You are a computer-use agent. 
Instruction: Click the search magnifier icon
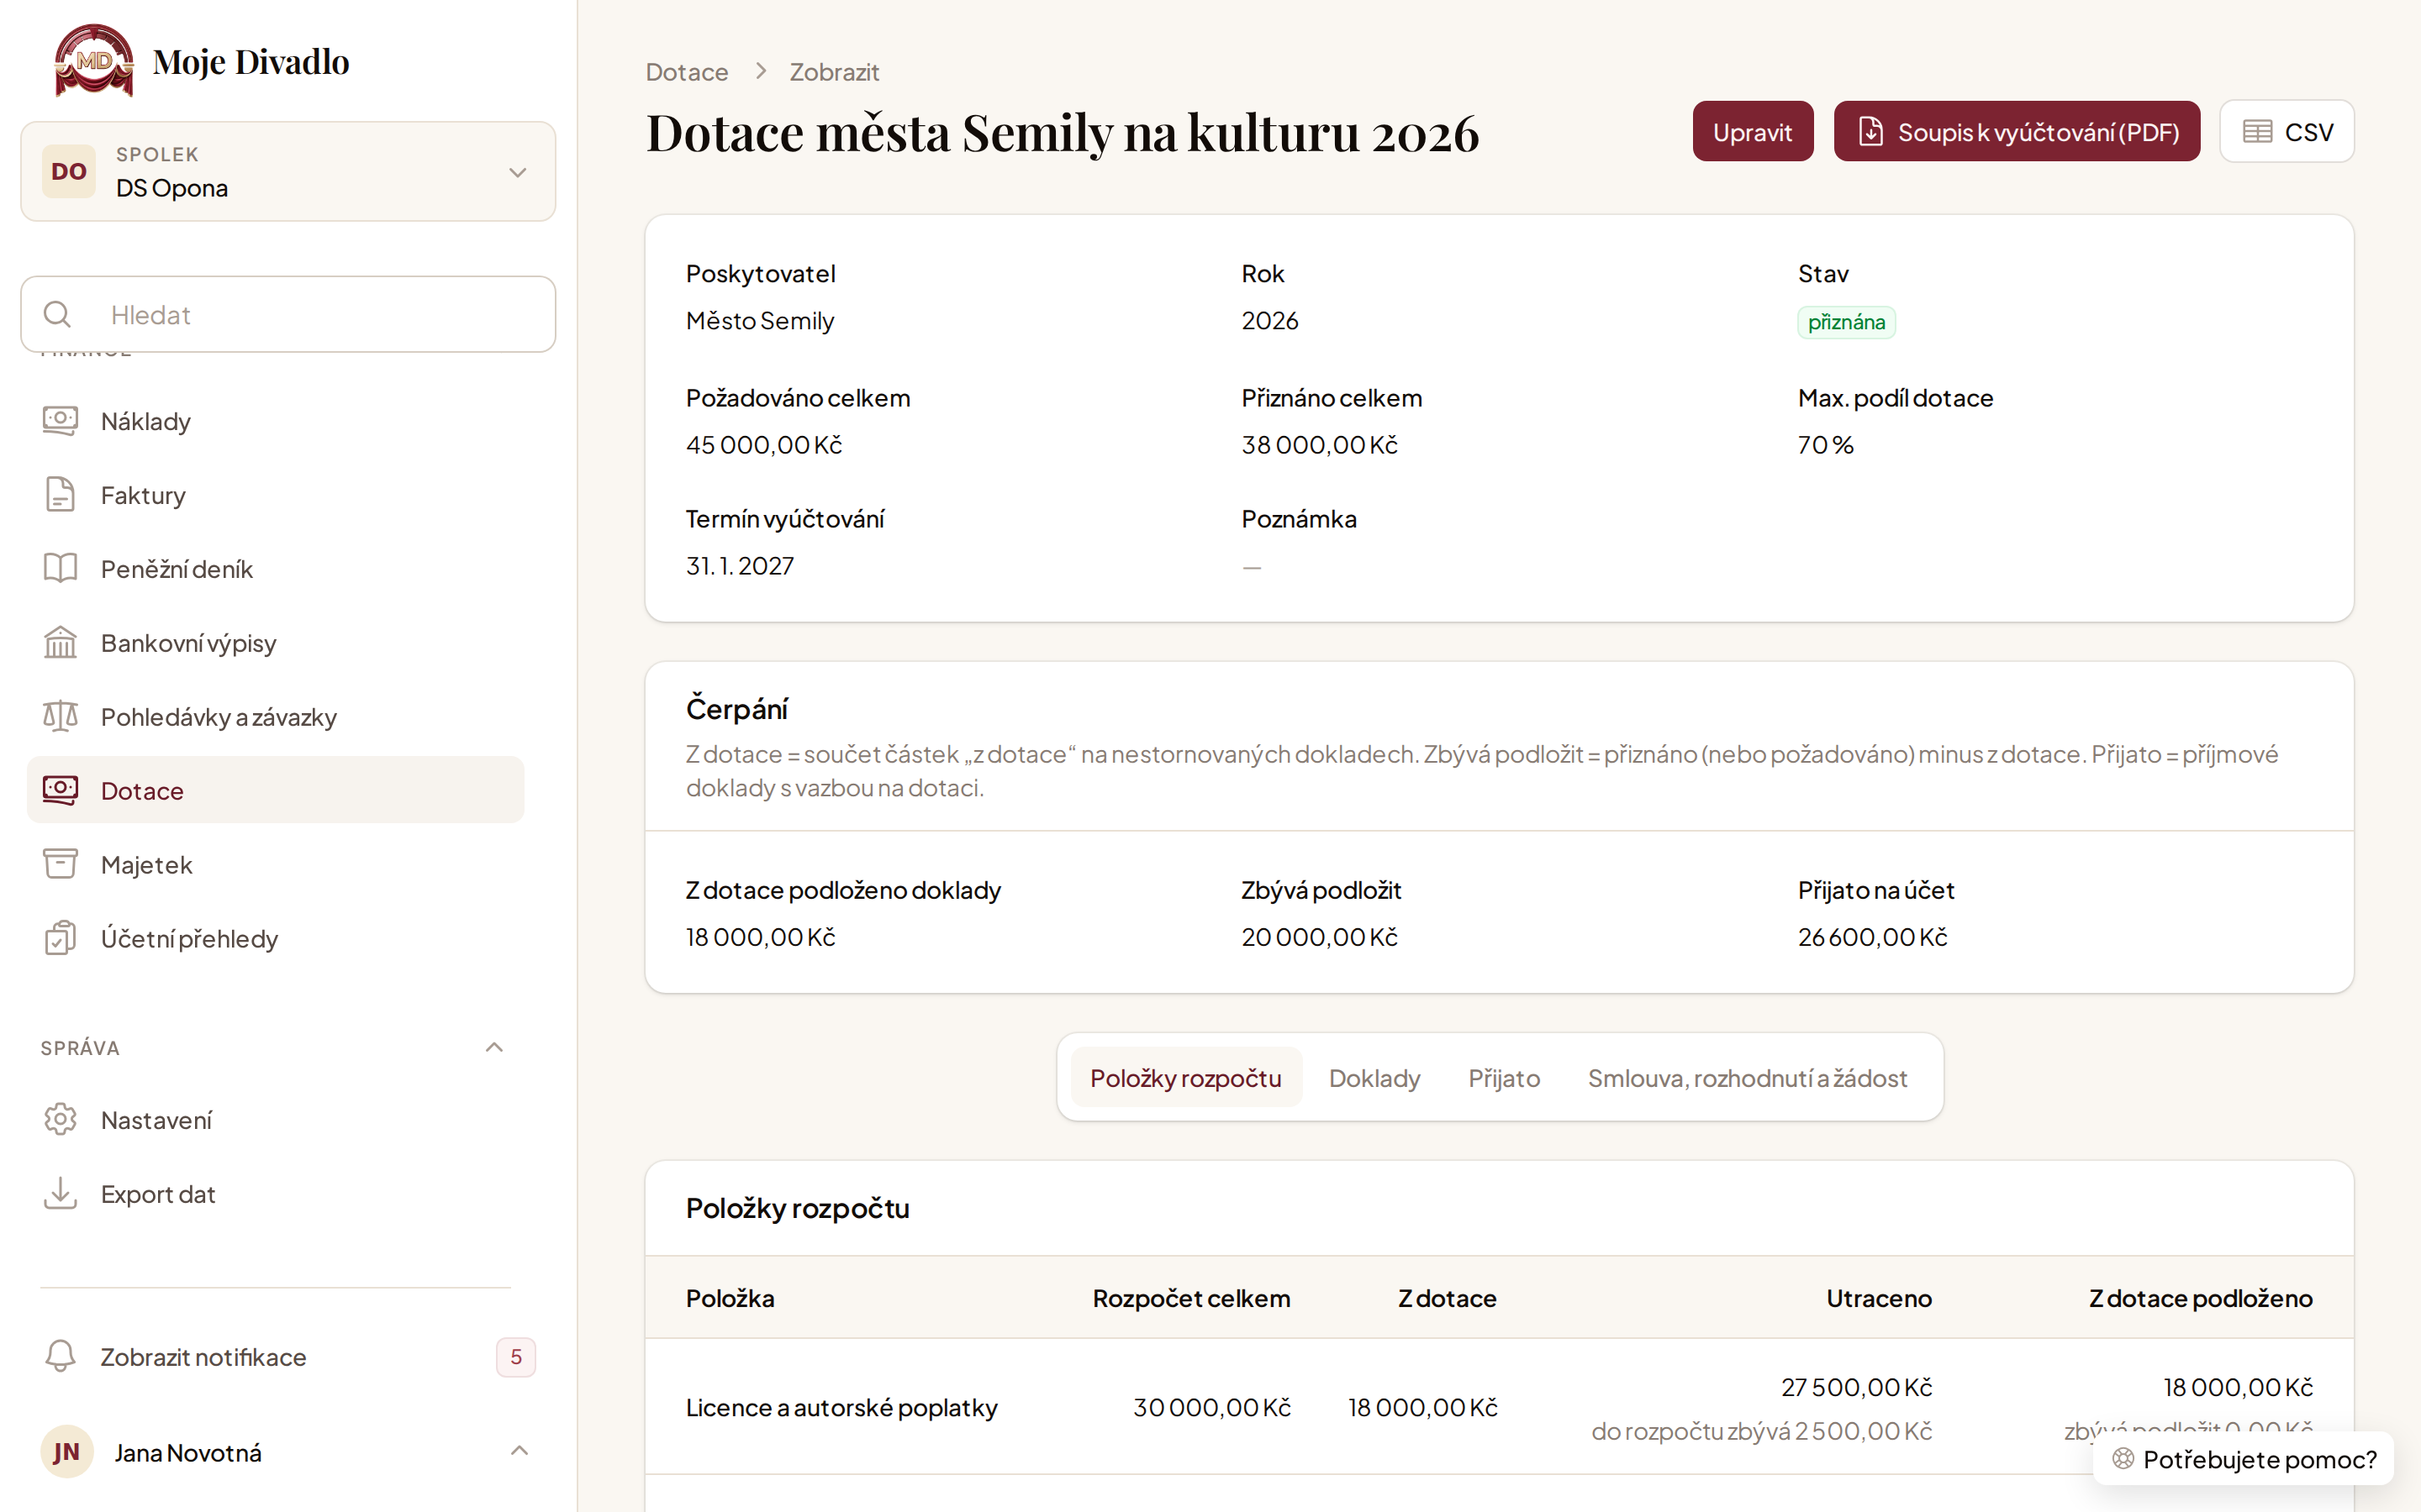click(x=57, y=315)
